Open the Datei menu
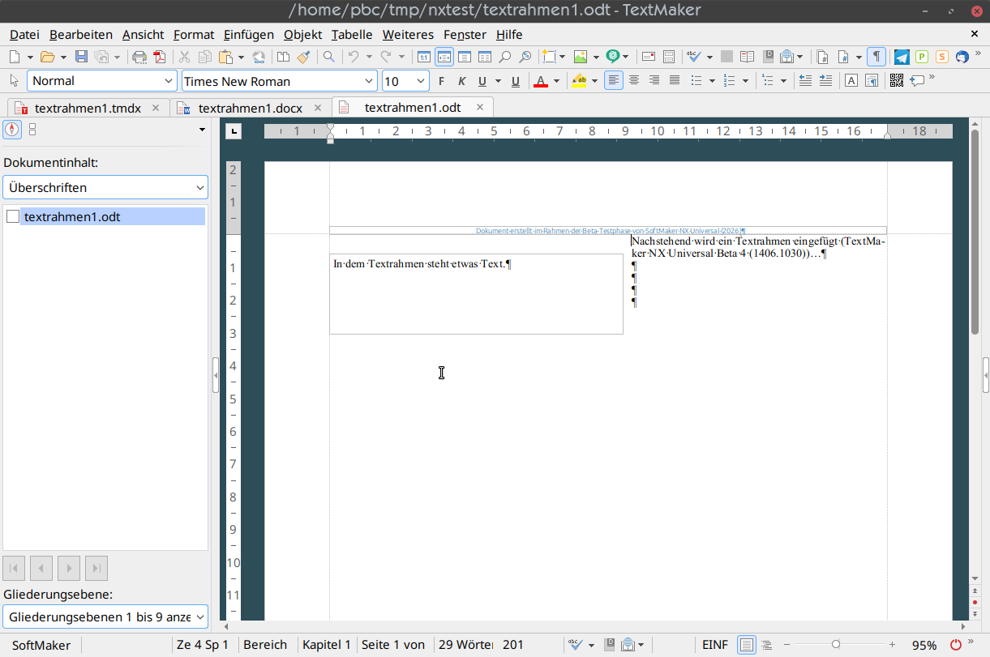Image resolution: width=990 pixels, height=657 pixels. [x=24, y=34]
